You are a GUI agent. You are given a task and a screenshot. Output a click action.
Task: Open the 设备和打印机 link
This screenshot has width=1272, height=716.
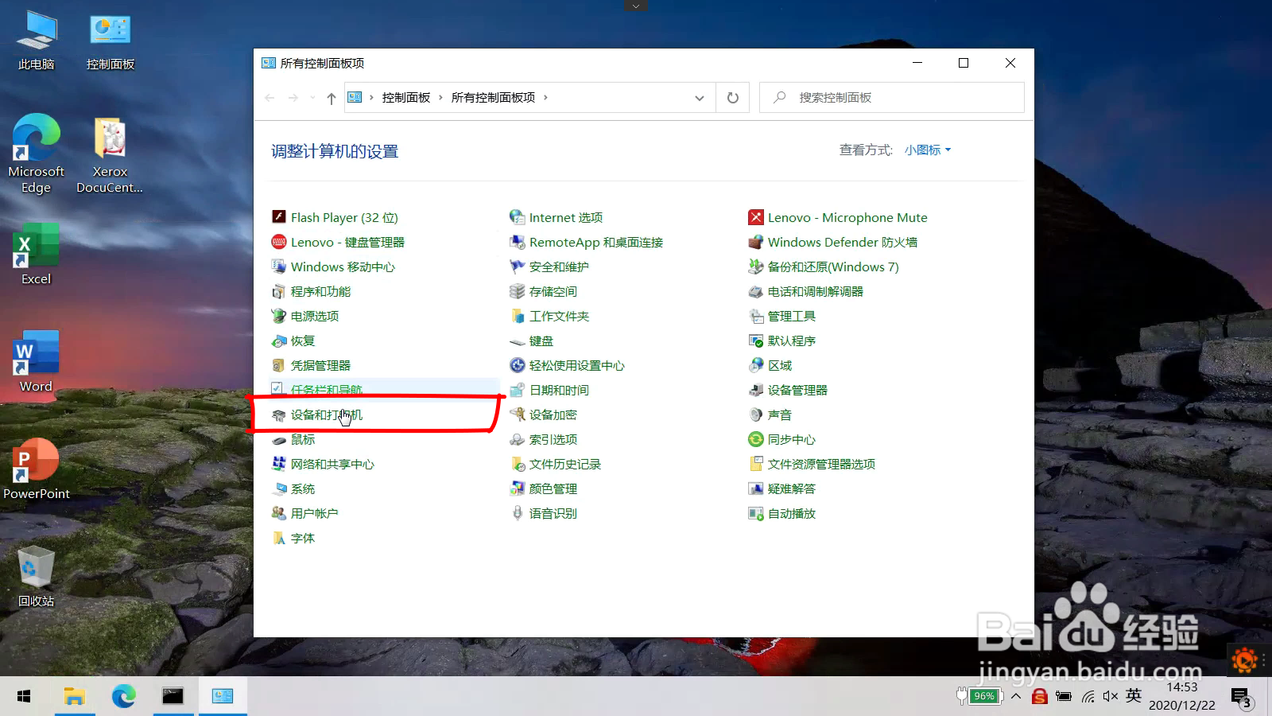pyautogui.click(x=326, y=414)
